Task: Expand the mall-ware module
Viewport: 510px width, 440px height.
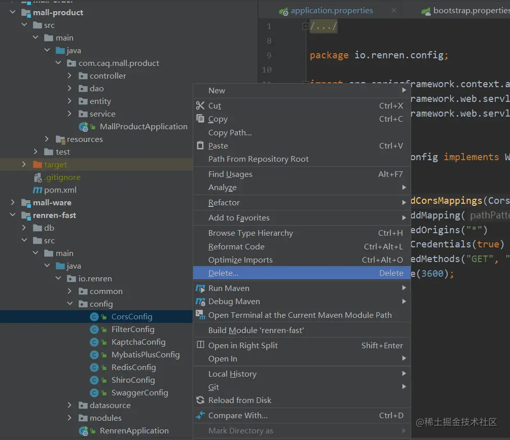Action: [x=13, y=202]
